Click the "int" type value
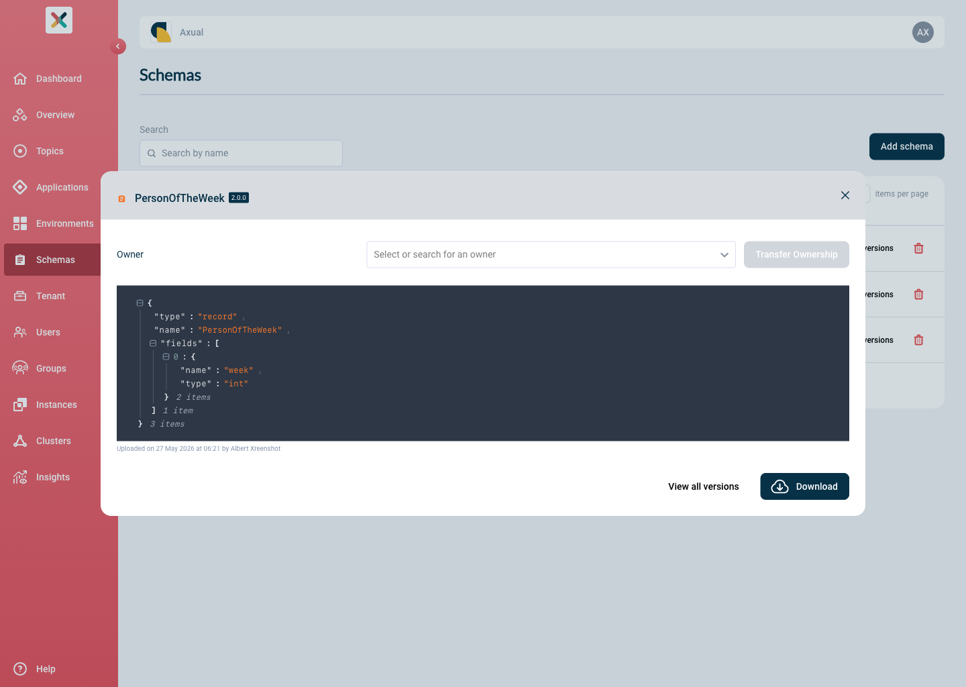The height and width of the screenshot is (687, 966). [236, 384]
